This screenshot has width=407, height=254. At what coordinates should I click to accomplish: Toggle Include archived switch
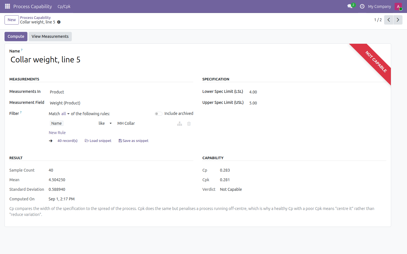[x=159, y=113]
